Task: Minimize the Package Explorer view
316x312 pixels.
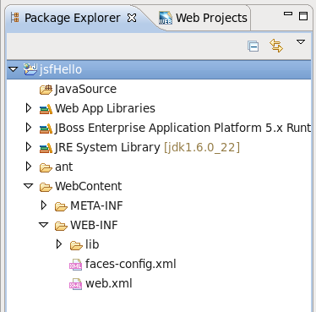Action: (288, 14)
